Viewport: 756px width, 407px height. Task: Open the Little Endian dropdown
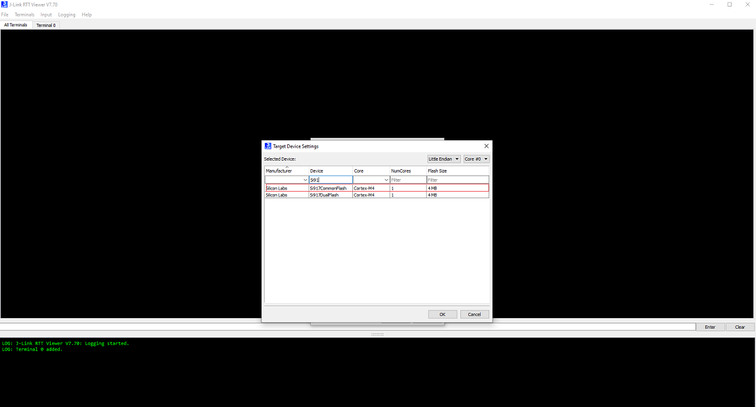click(x=444, y=159)
